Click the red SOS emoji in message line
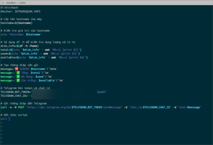213x145 pixels. coord(17,69)
